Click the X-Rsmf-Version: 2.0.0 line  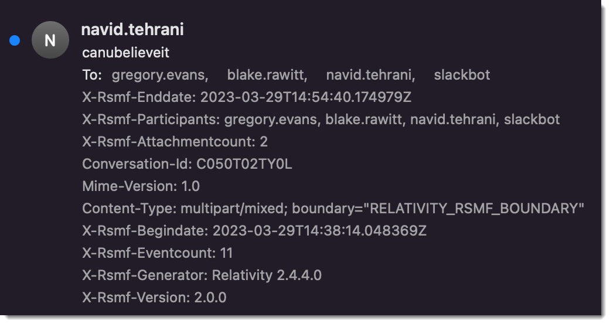tap(155, 298)
